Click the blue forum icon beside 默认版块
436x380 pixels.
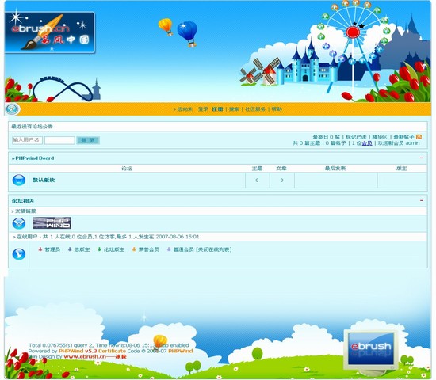(x=19, y=180)
